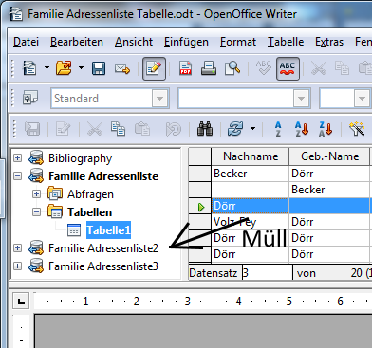Collapse the Tabellen folder node
The height and width of the screenshot is (348, 372).
pos(37,212)
